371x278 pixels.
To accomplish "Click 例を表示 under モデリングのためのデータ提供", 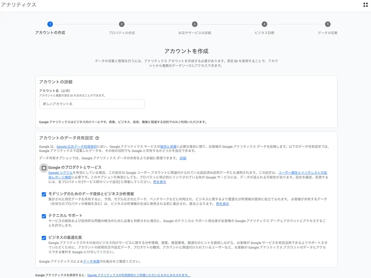I will pos(222,204).
